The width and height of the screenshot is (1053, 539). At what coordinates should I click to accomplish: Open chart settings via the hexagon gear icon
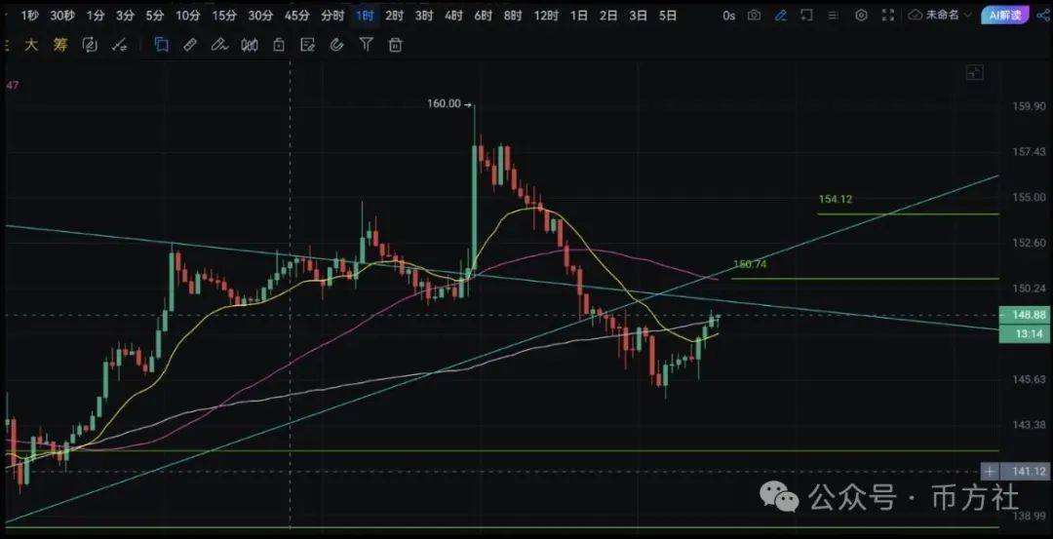coord(861,16)
